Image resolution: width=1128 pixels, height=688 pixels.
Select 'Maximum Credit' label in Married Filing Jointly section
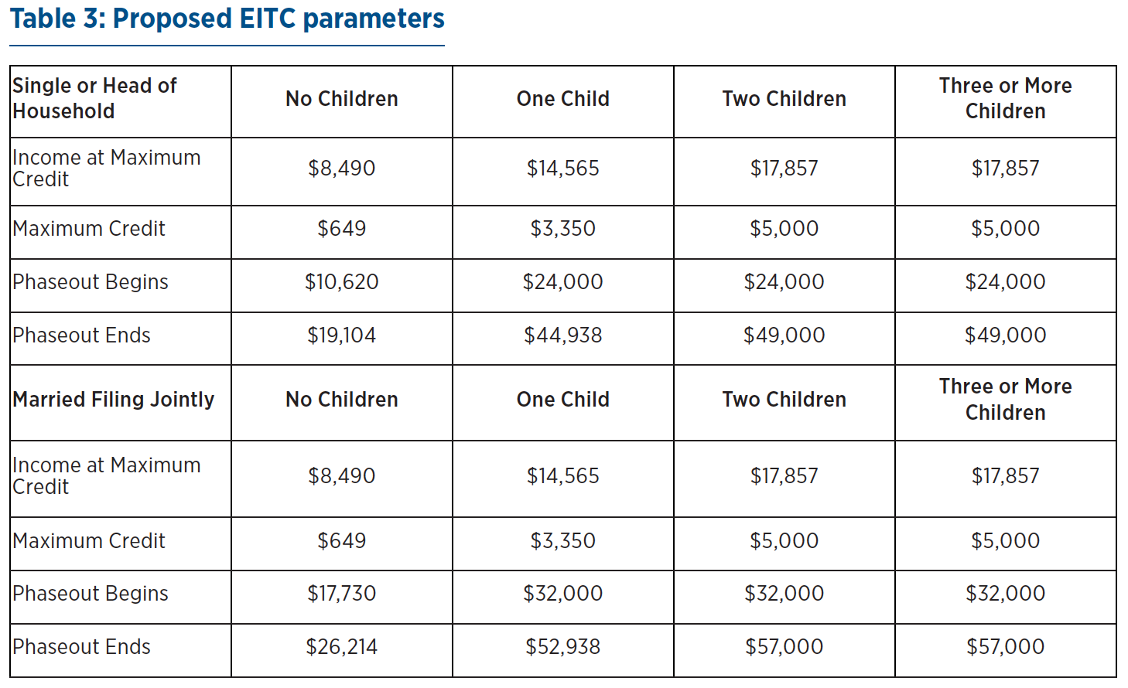(x=89, y=541)
